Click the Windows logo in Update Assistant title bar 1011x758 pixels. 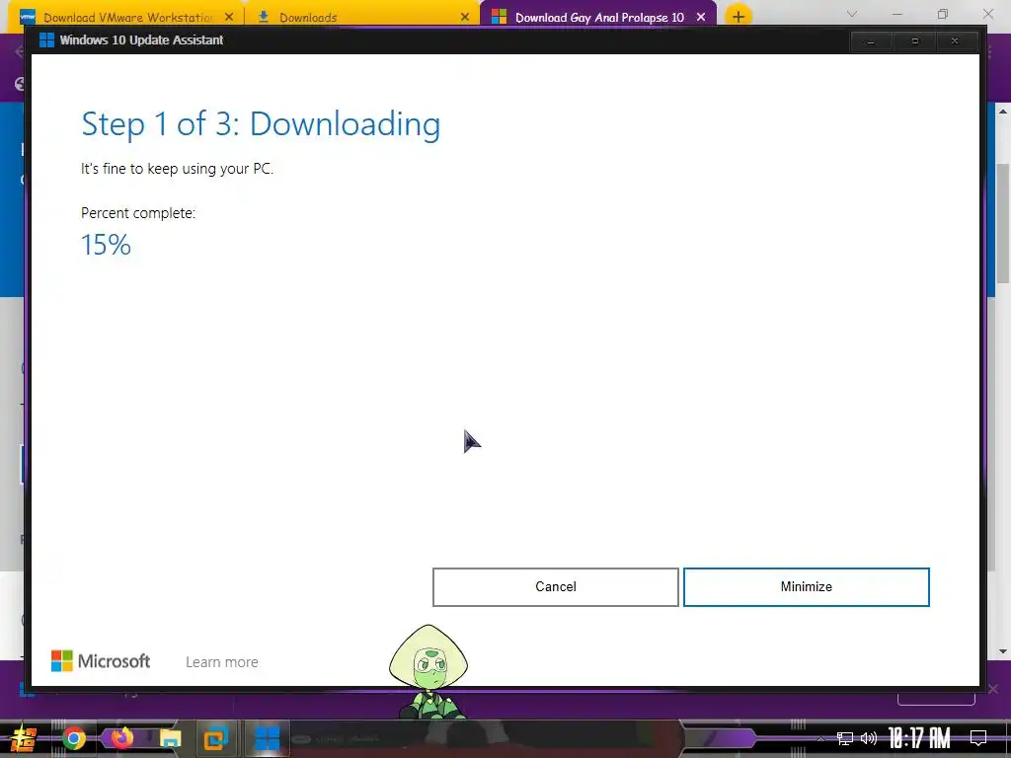tap(46, 39)
